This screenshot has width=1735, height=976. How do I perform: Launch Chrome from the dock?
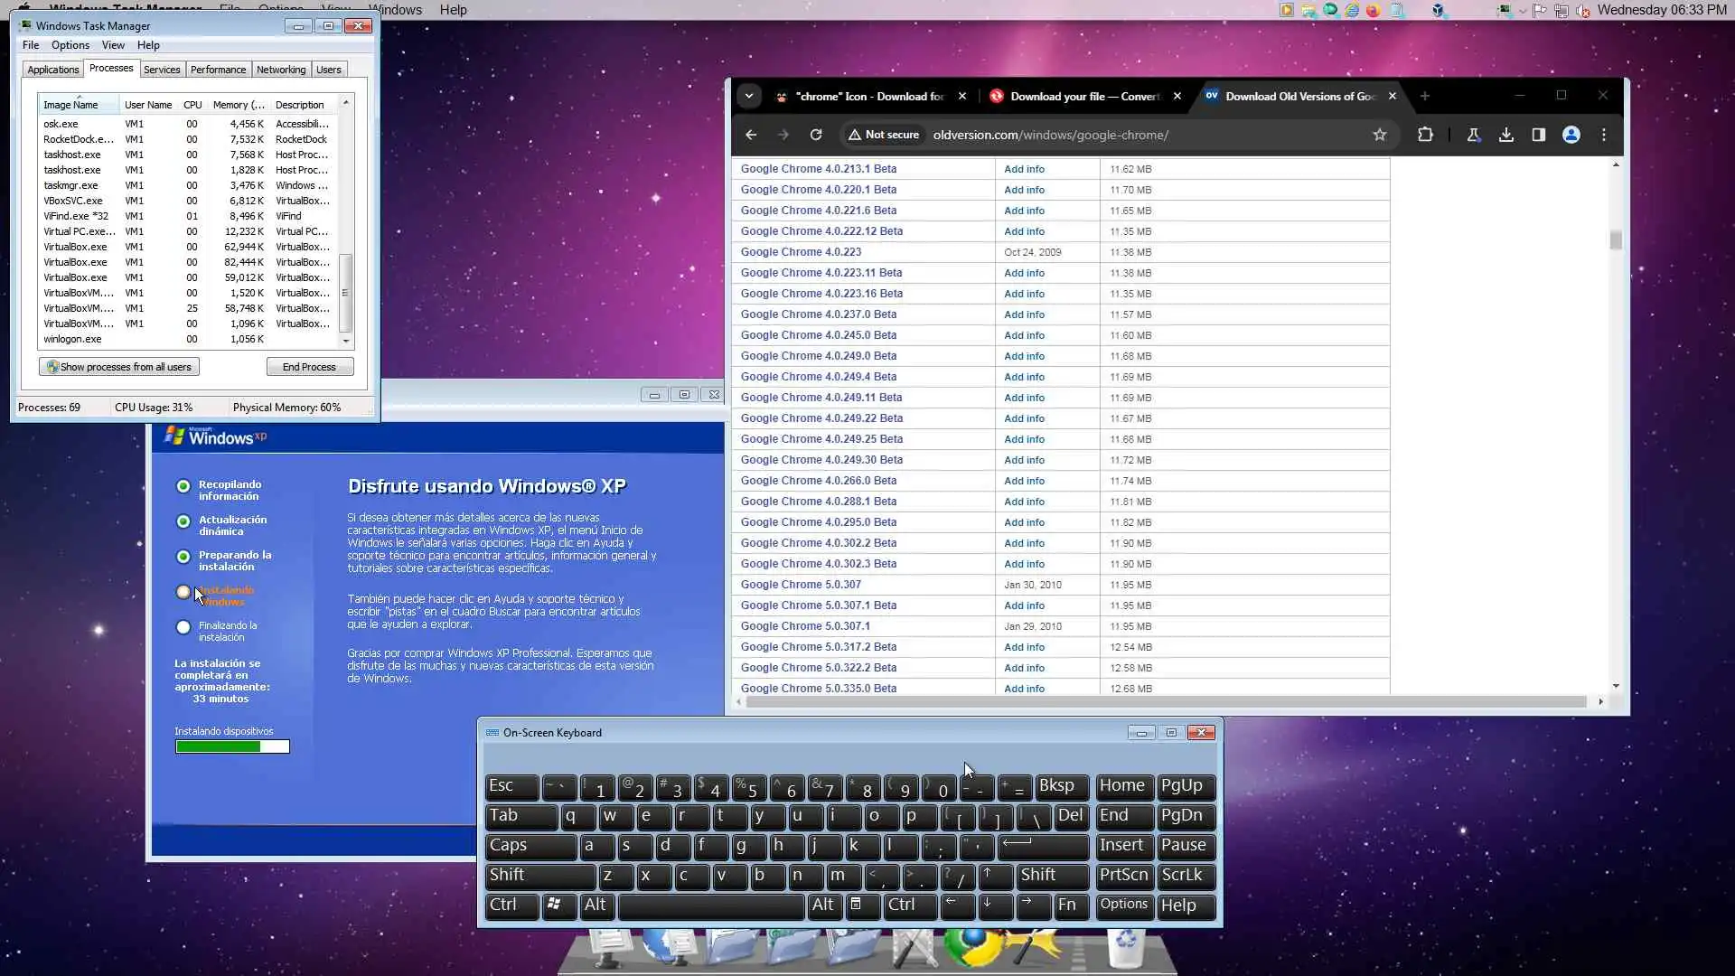click(x=971, y=947)
